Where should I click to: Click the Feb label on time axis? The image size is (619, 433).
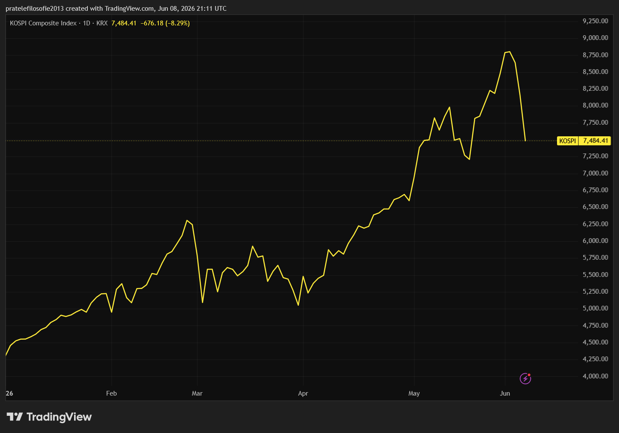pos(111,393)
